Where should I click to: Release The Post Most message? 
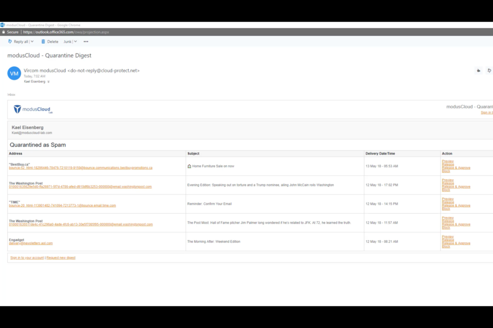click(448, 221)
